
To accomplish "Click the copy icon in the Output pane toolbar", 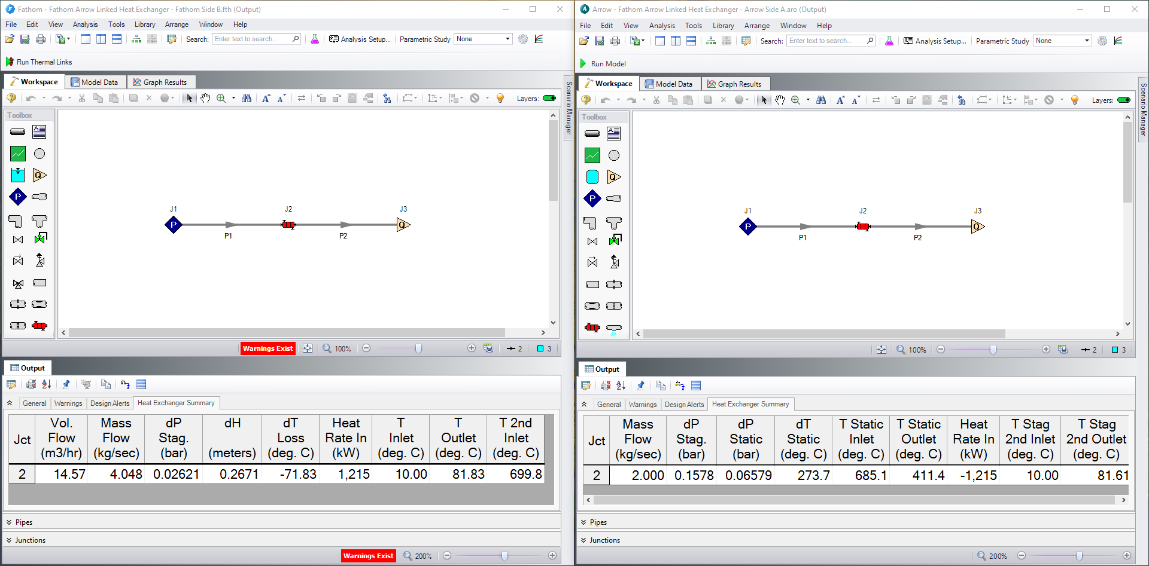I will coord(106,384).
